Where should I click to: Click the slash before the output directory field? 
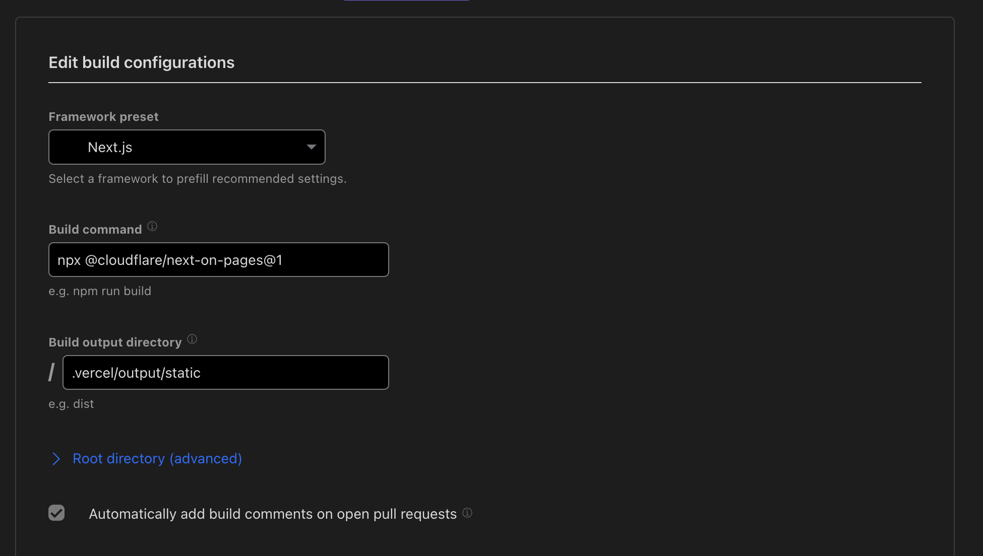click(x=52, y=372)
